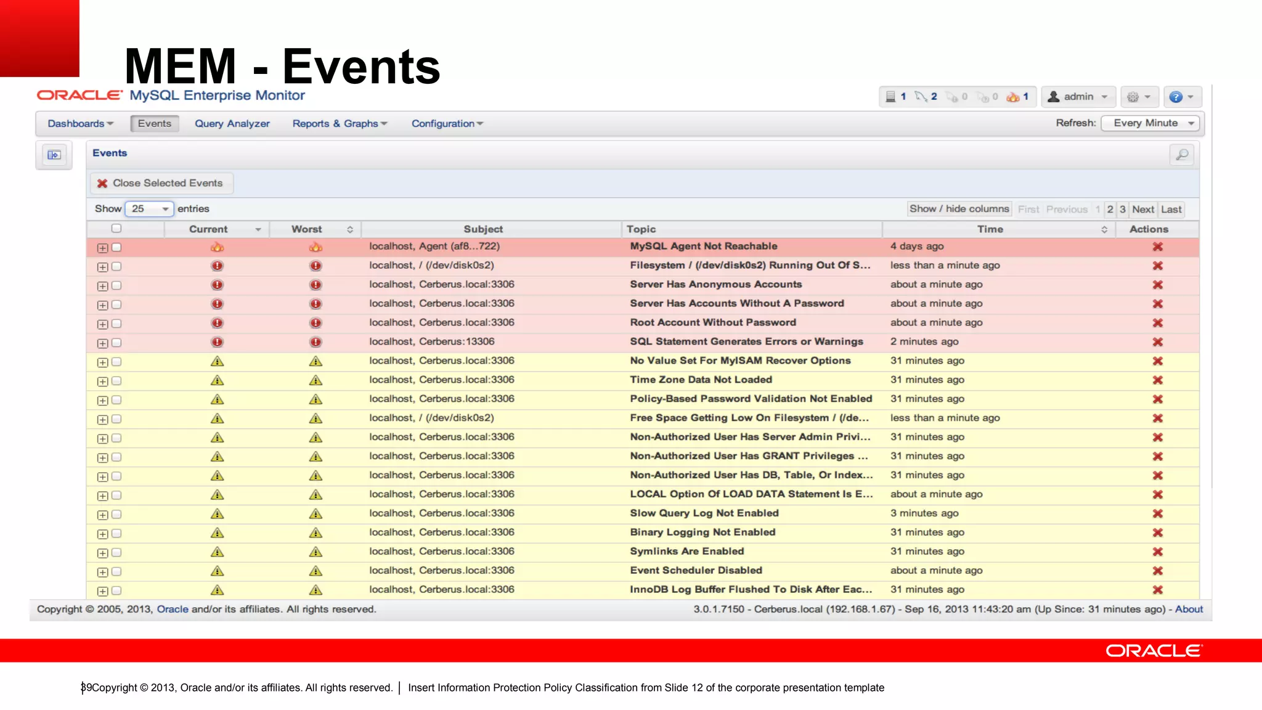Open the Reports & Graphs menu
Image resolution: width=1262 pixels, height=710 pixels.
[x=340, y=124]
